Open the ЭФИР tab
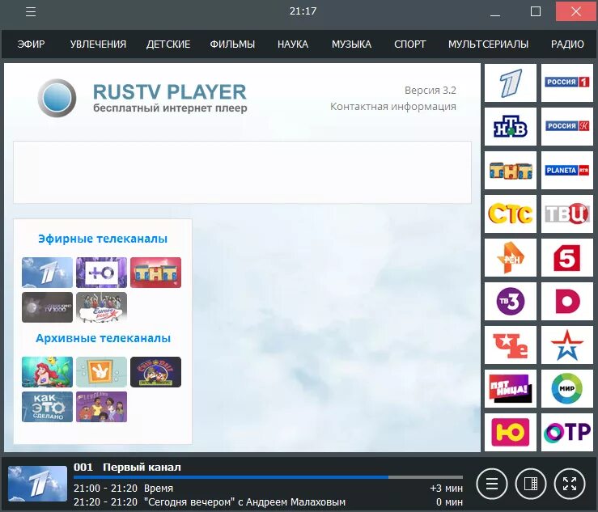This screenshot has height=512, width=598. pyautogui.click(x=31, y=44)
